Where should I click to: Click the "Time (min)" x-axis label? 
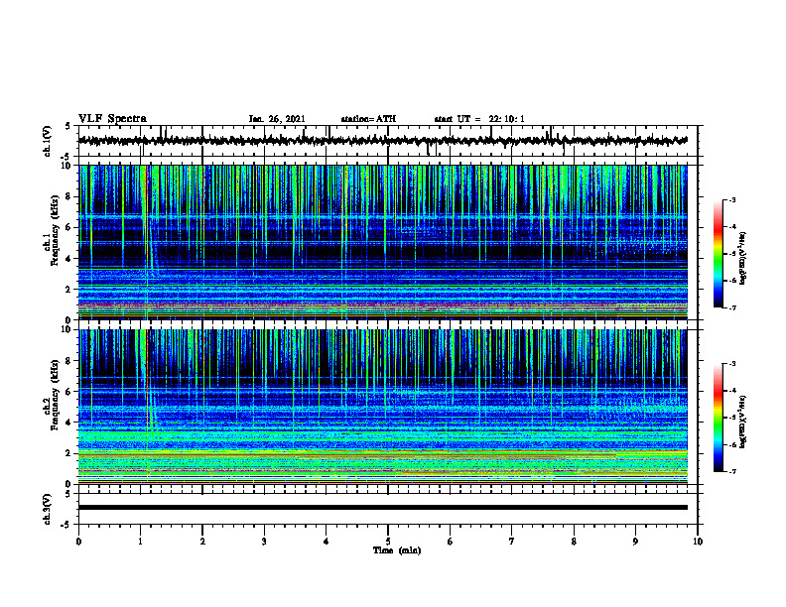pos(397,550)
